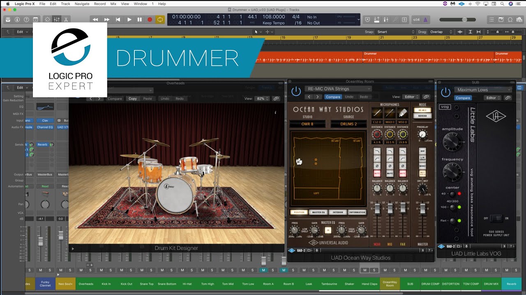This screenshot has height=295, width=526.
Task: Start recording with the red Record button
Action: (150, 19)
